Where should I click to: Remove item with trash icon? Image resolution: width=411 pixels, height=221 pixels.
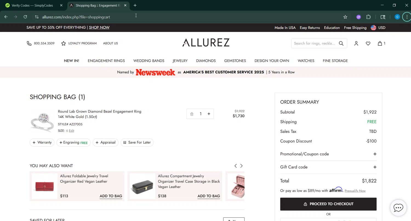(192, 114)
